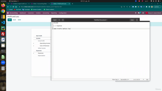Click the browser Update button

[157, 7]
